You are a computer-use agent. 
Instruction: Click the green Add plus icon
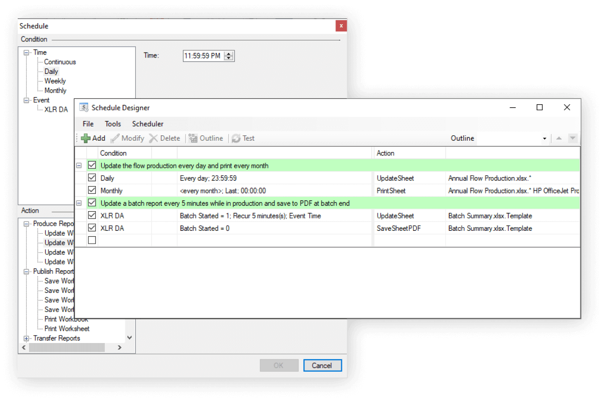coord(86,138)
